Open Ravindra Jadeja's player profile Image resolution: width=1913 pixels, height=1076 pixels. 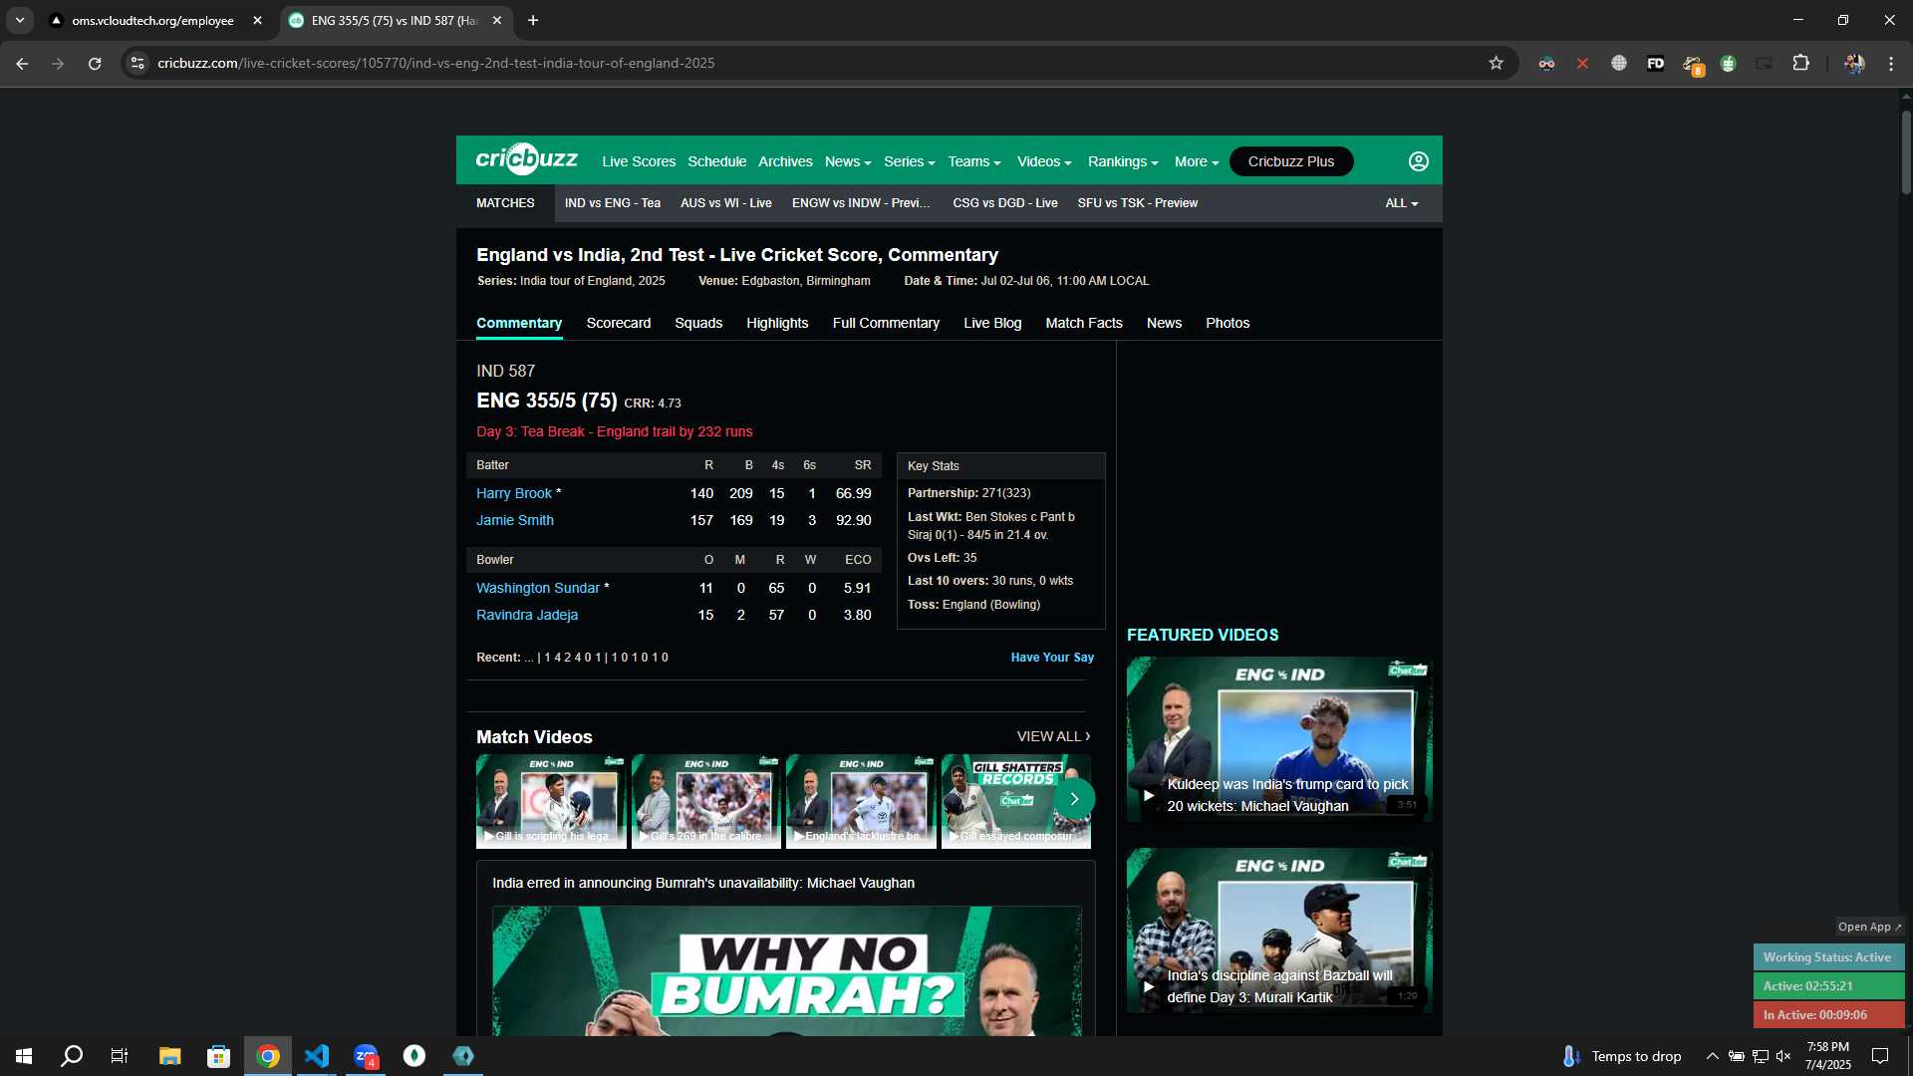[x=527, y=615]
